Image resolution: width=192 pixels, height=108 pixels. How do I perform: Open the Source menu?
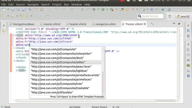(20, 4)
